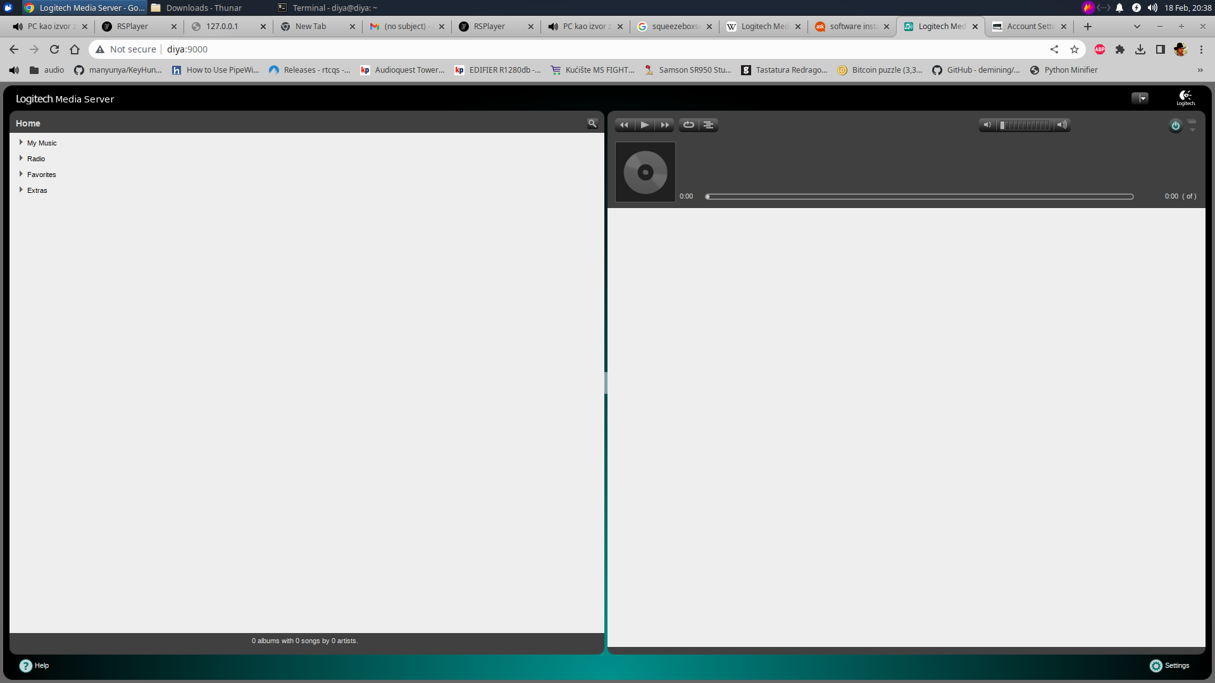Open the audio bookmarks folder
Image resolution: width=1215 pixels, height=683 pixels.
(47, 70)
